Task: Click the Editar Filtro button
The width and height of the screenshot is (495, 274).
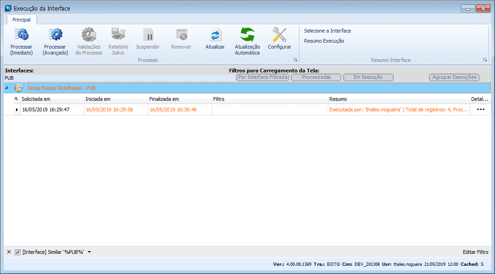Action: pos(475,252)
